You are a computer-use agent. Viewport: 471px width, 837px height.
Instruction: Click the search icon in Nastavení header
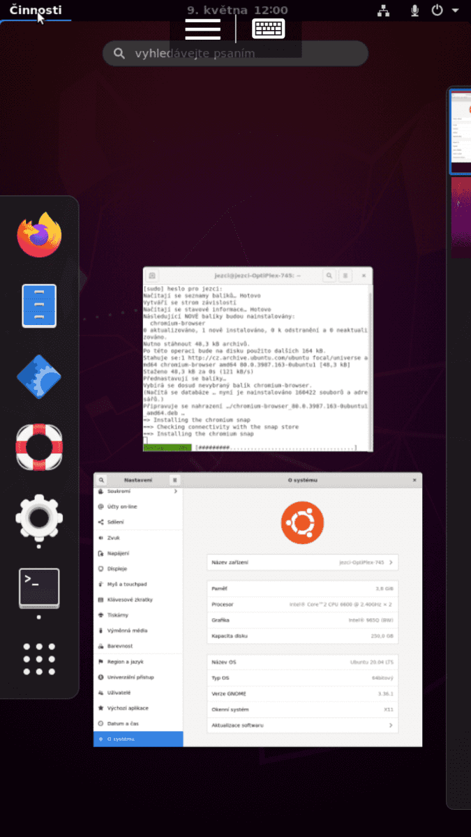click(101, 480)
